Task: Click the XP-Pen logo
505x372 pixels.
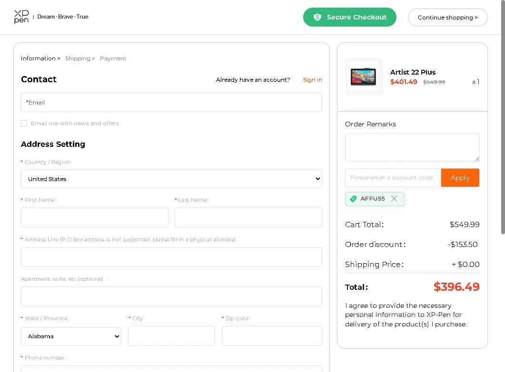Action: pyautogui.click(x=21, y=17)
